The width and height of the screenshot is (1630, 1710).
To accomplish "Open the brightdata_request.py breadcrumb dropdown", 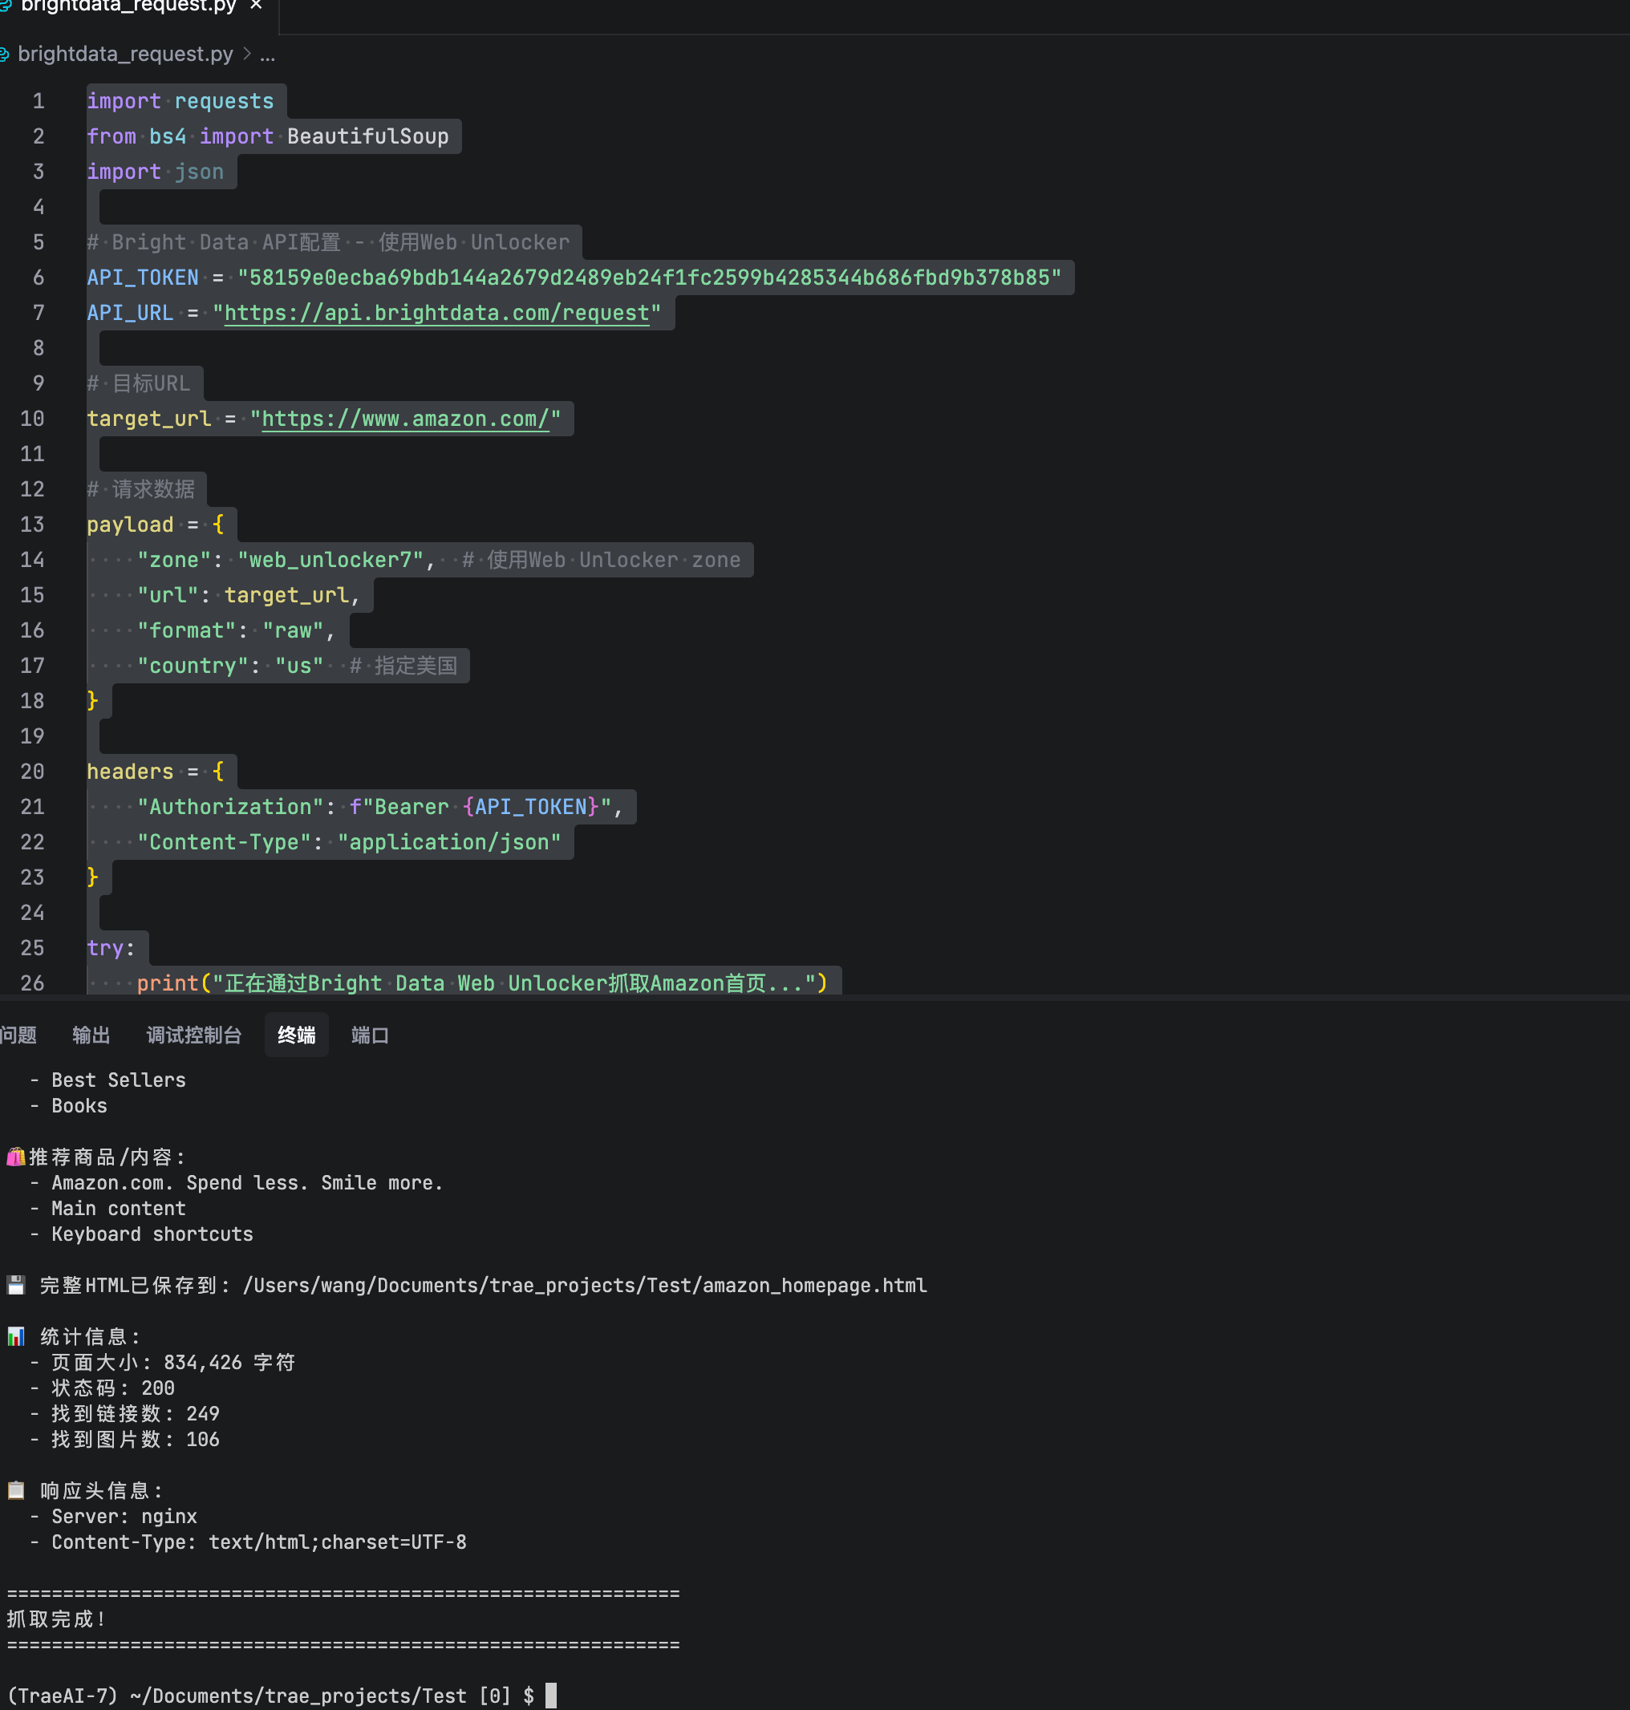I will coord(125,55).
